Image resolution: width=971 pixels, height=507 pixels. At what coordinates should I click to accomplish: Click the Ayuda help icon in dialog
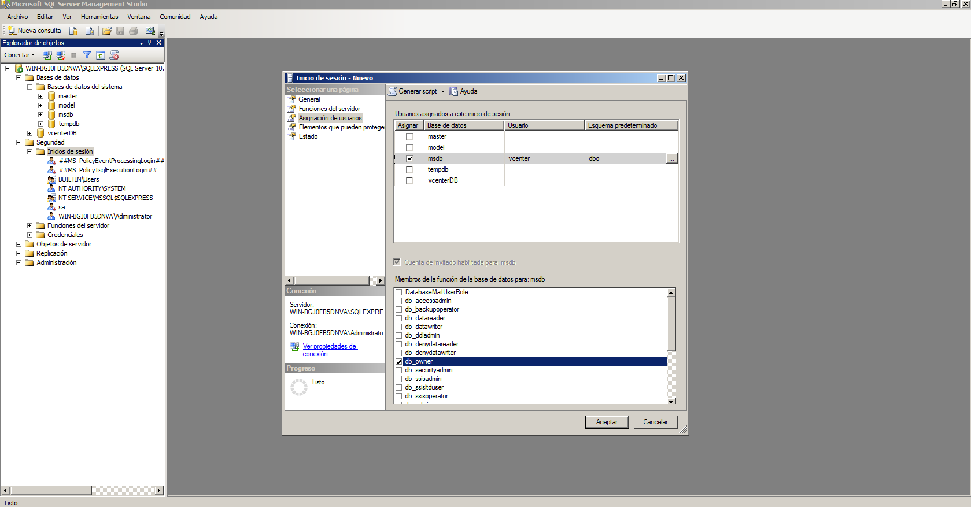(x=454, y=91)
